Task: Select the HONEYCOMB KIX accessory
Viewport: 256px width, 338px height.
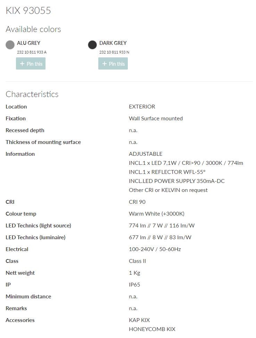Action: 151,329
